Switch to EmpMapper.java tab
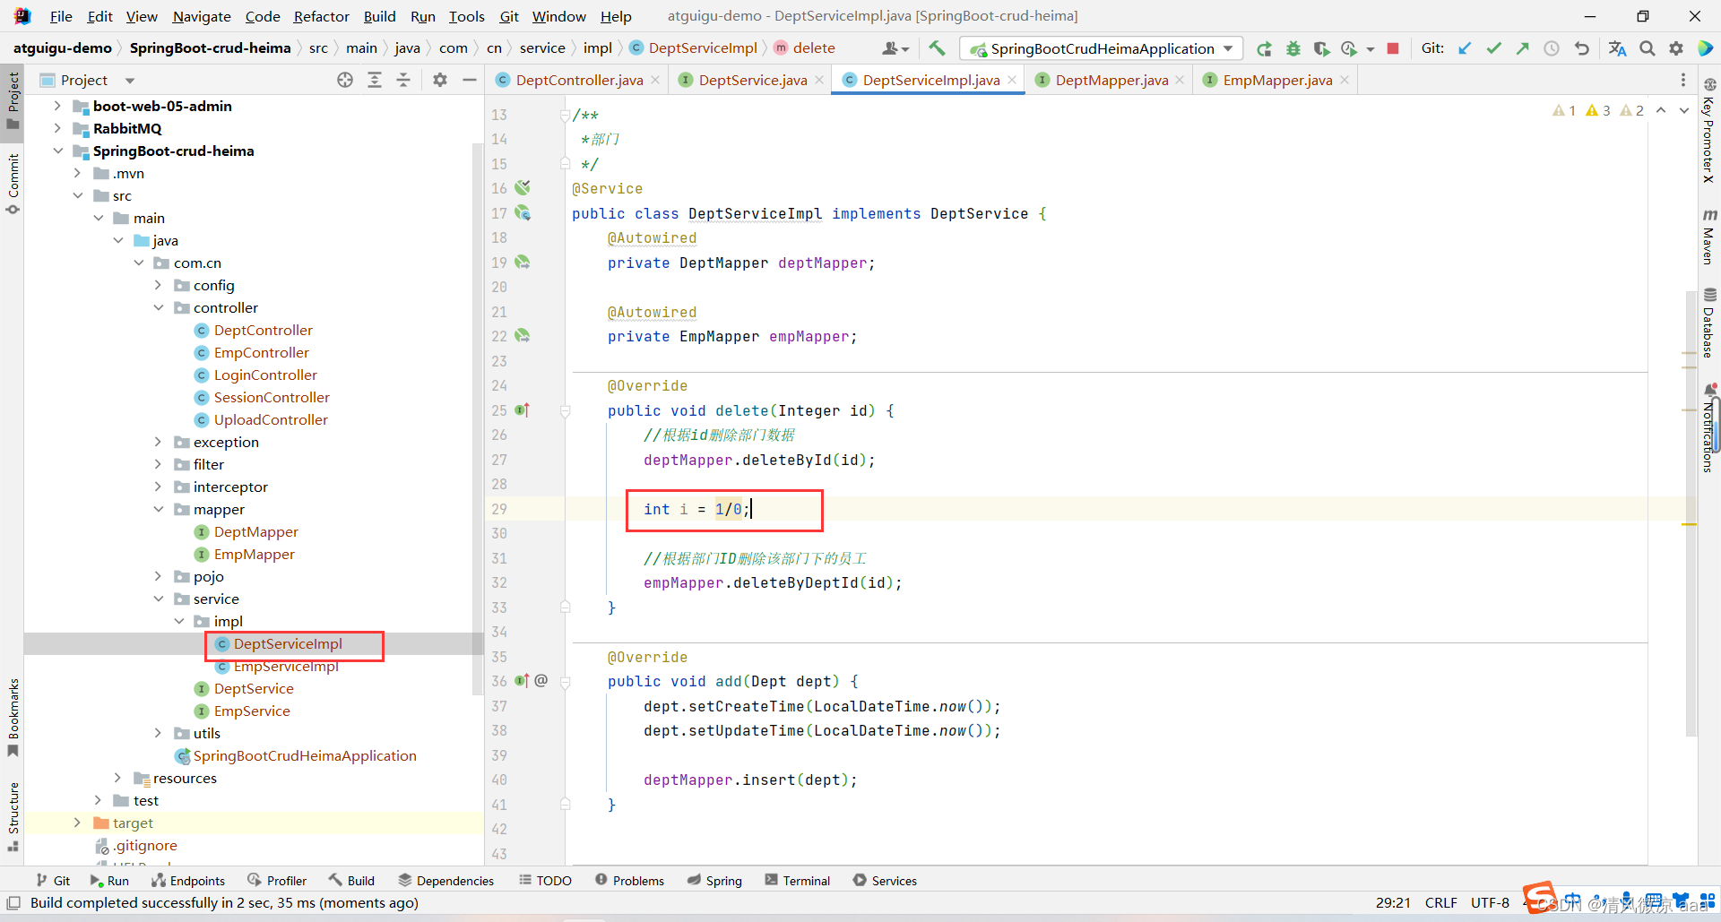Viewport: 1721px width, 922px height. coord(1276,80)
